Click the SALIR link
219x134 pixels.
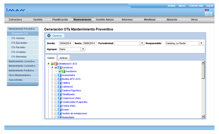point(210,6)
